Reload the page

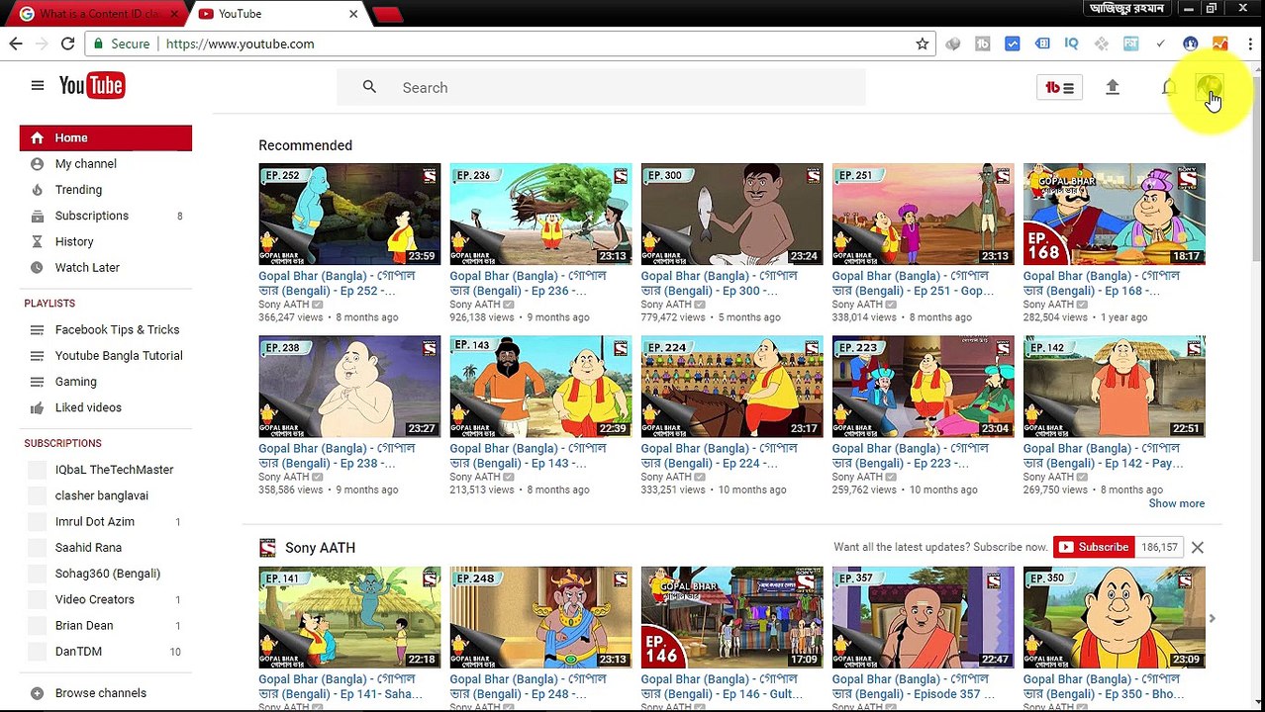pos(67,44)
